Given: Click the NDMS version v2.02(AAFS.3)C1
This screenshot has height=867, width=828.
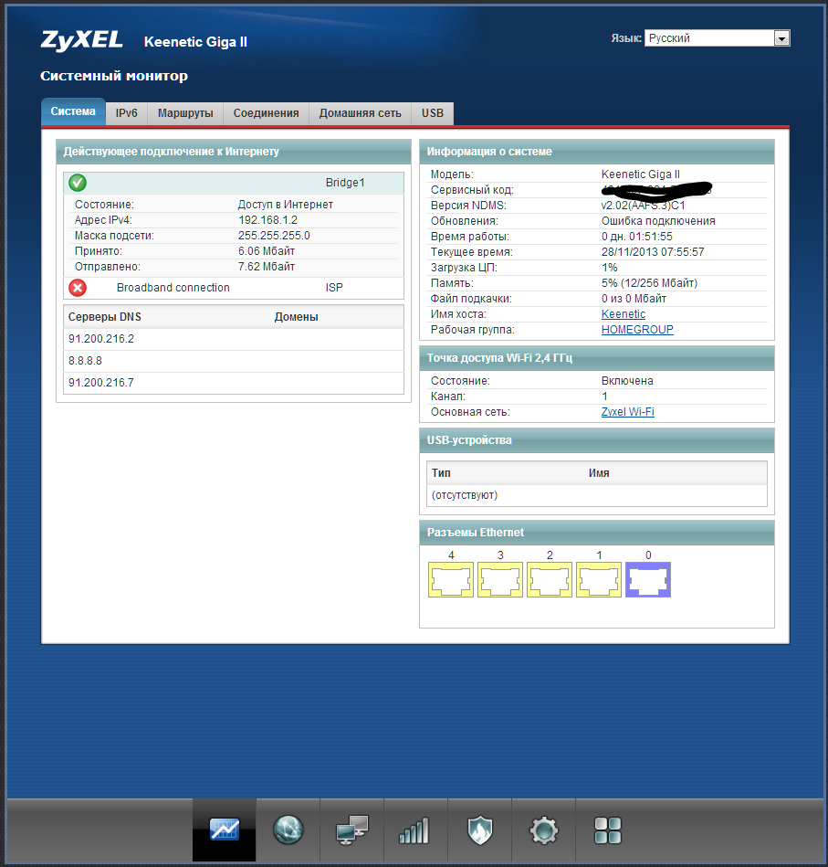Looking at the screenshot, I should (643, 206).
